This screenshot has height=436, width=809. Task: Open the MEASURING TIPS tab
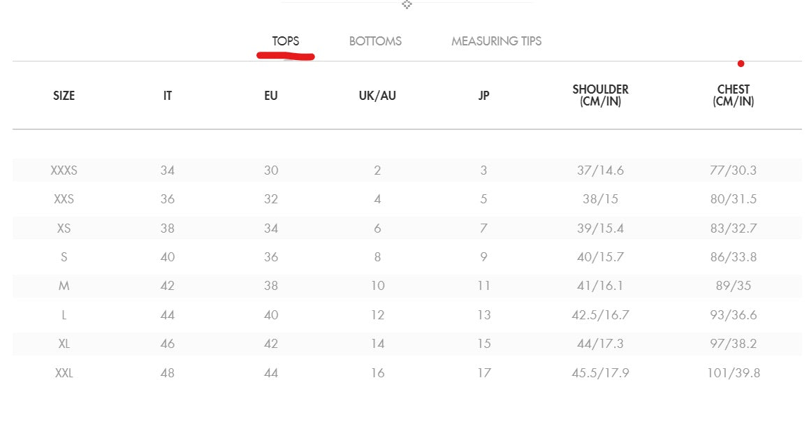[x=496, y=41]
